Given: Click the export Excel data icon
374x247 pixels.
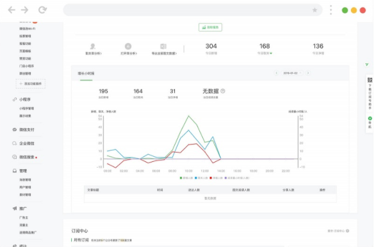Looking at the screenshot, I should [163, 46].
